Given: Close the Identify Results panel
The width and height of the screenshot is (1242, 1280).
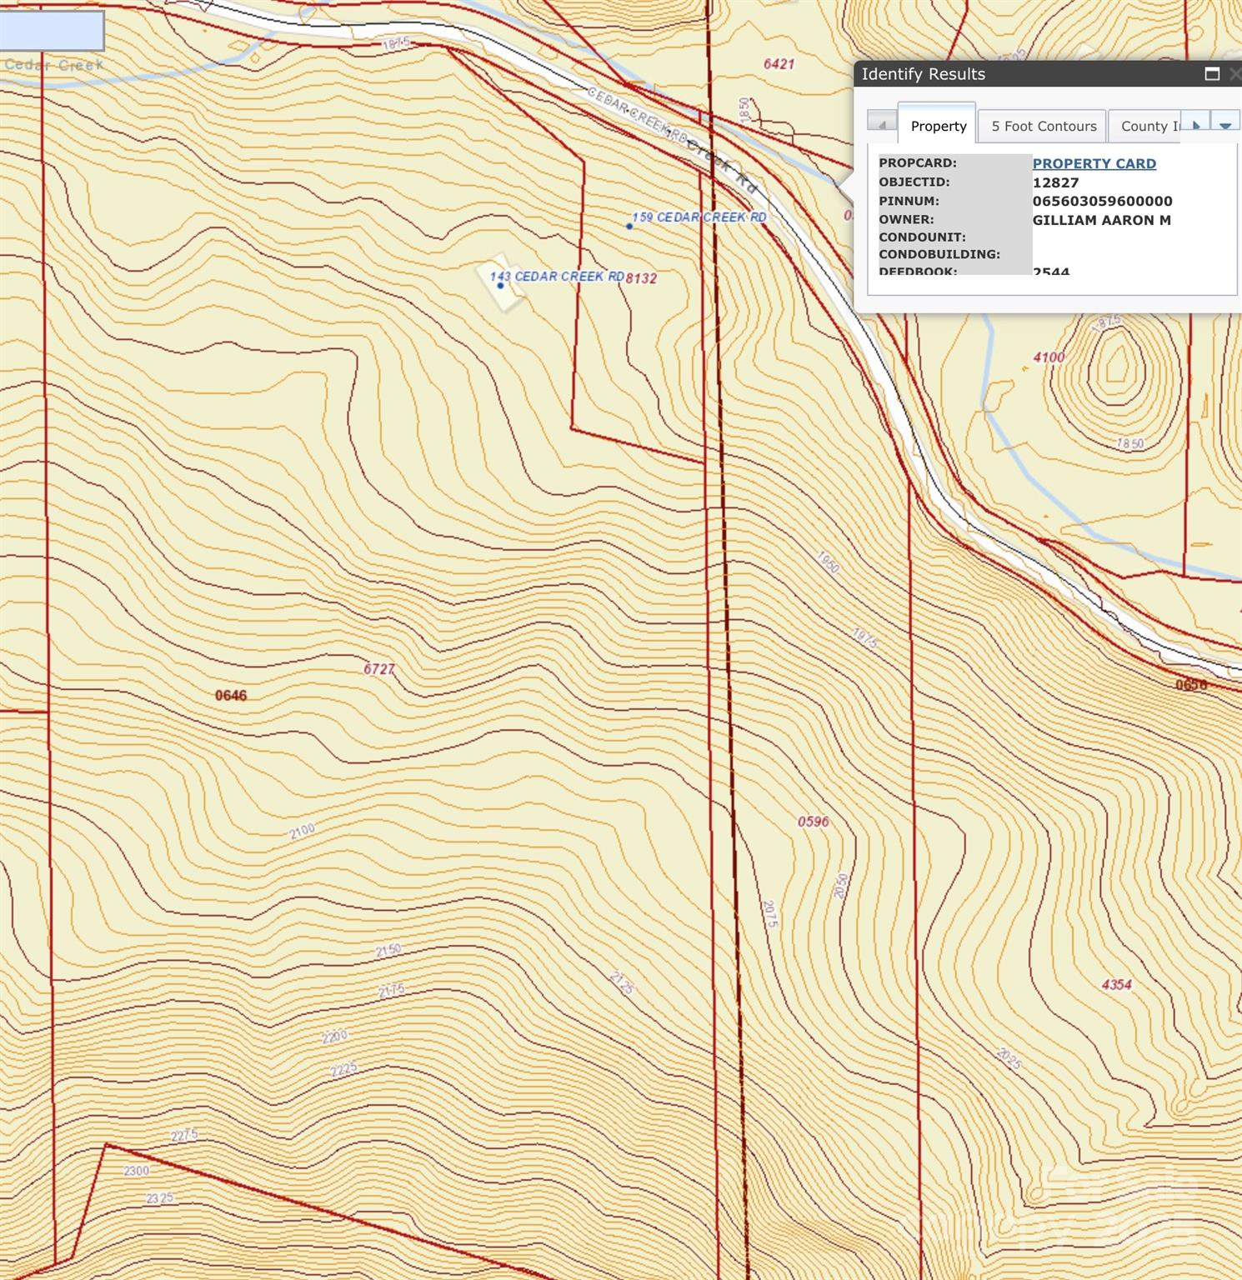Looking at the screenshot, I should coord(1237,74).
